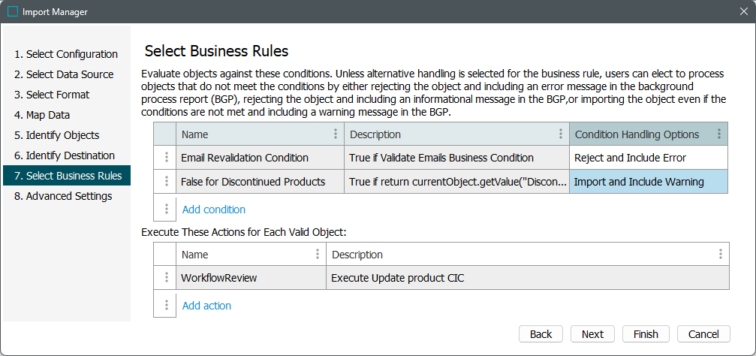Click the Add condition link
Screen dimensions: 756x356
(x=214, y=210)
